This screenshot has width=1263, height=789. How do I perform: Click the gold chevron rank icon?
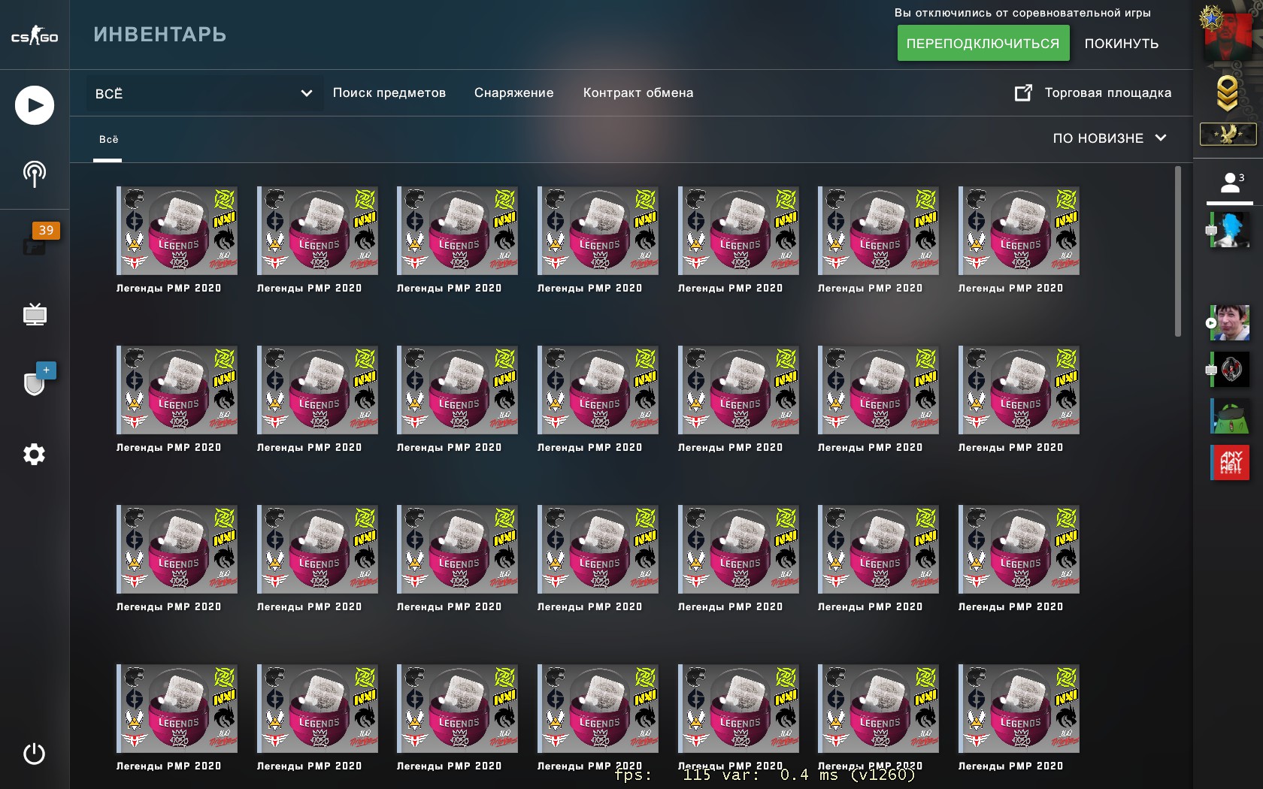pyautogui.click(x=1228, y=94)
